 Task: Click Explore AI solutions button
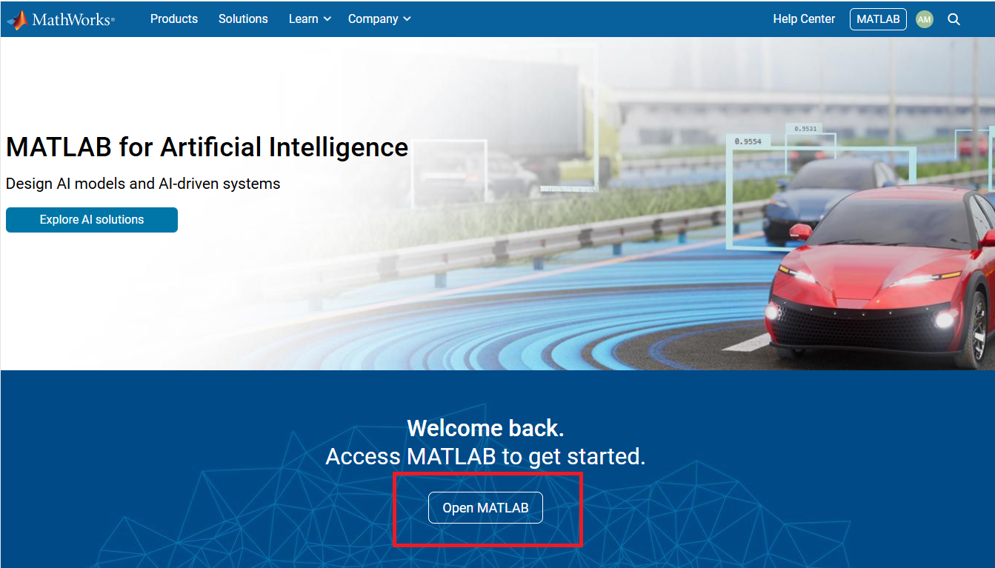coord(92,220)
